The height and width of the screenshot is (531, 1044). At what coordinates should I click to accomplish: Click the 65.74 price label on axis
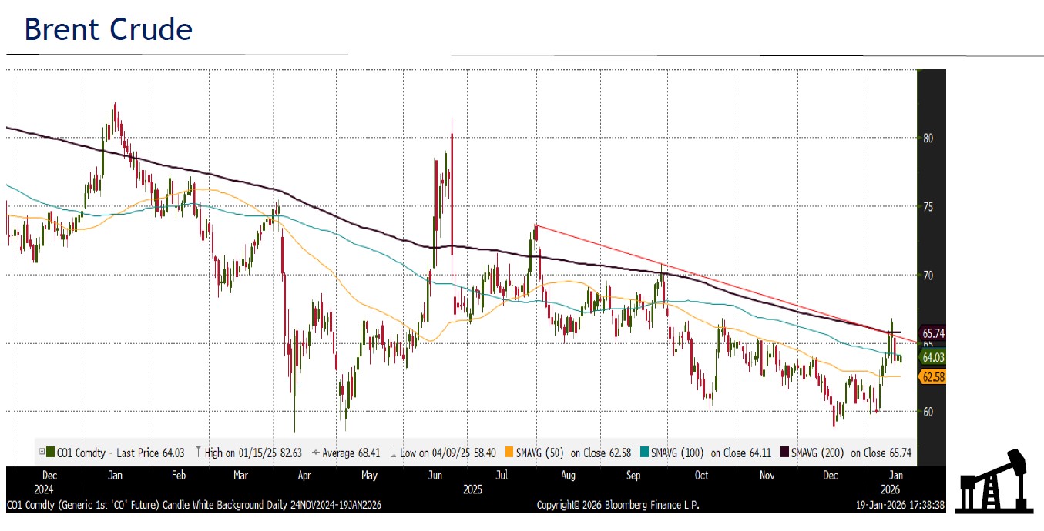click(933, 333)
